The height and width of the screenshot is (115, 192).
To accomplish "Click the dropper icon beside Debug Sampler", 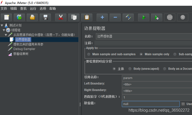I will 10,49.
